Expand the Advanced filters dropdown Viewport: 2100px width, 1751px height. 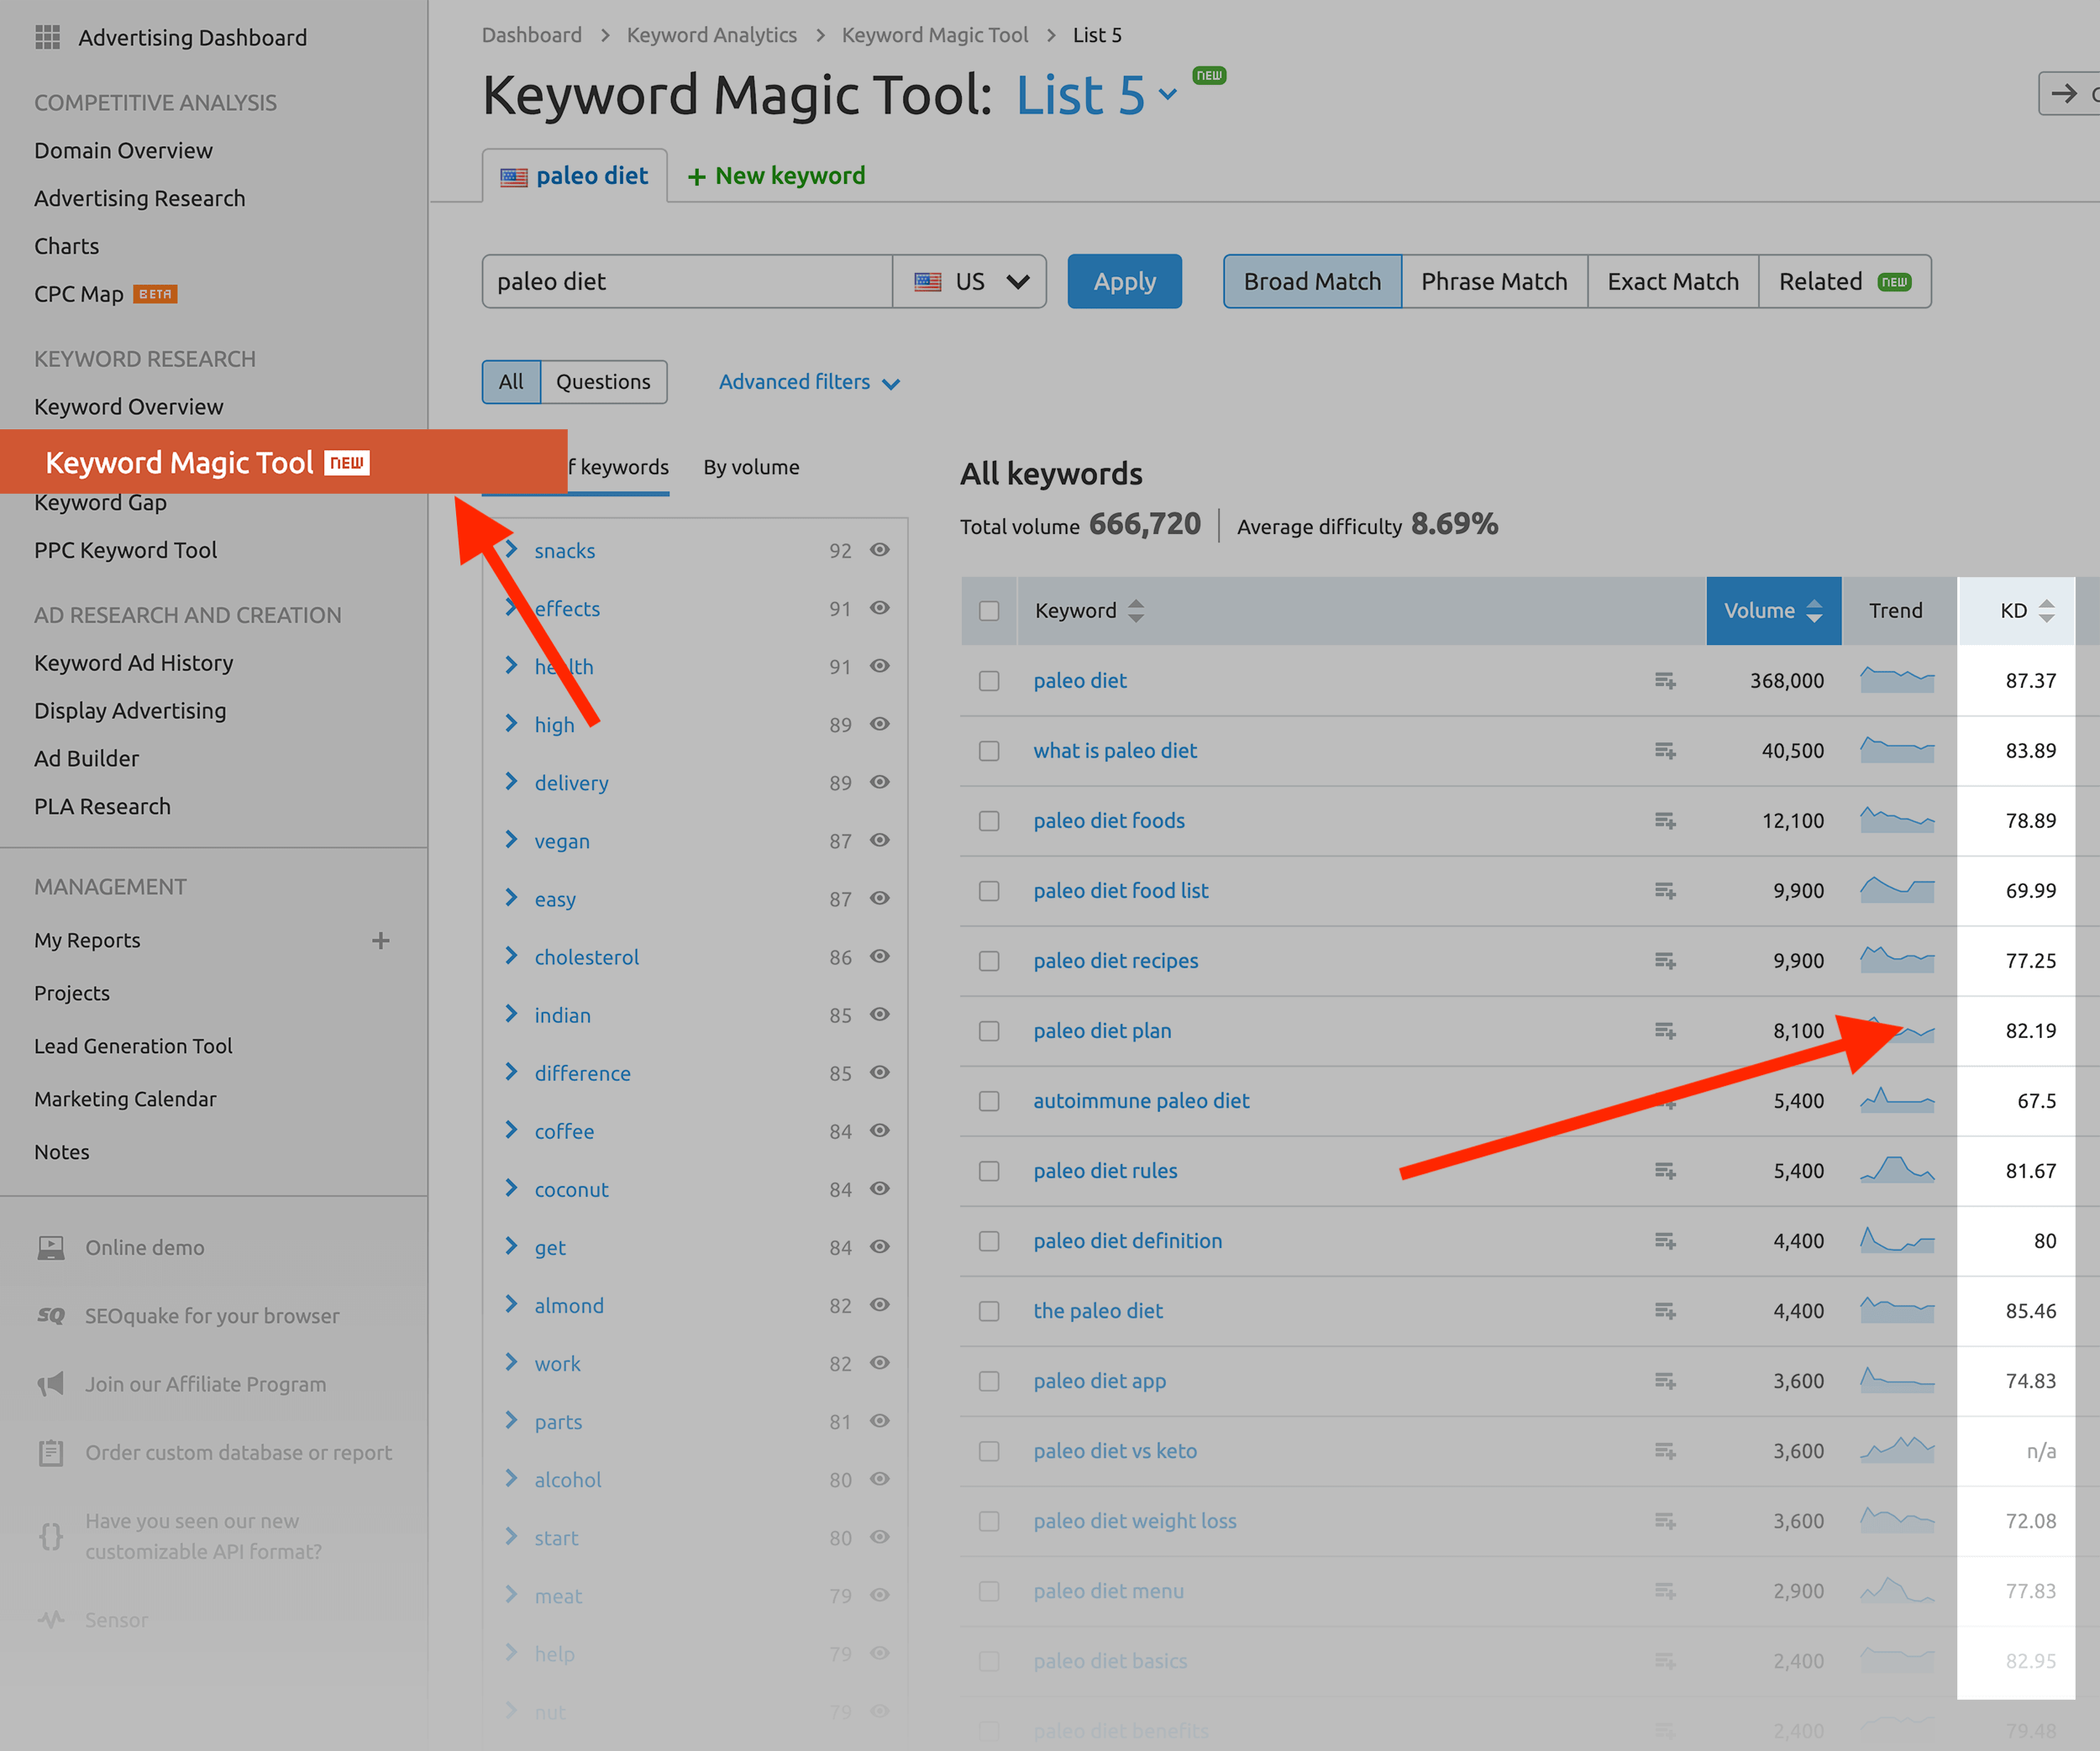(x=809, y=382)
